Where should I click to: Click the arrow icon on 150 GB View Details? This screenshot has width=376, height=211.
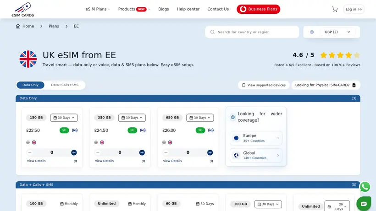pyautogui.click(x=75, y=161)
